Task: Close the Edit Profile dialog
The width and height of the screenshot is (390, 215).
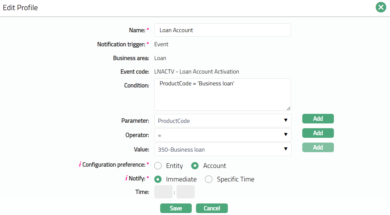Action: [x=381, y=7]
